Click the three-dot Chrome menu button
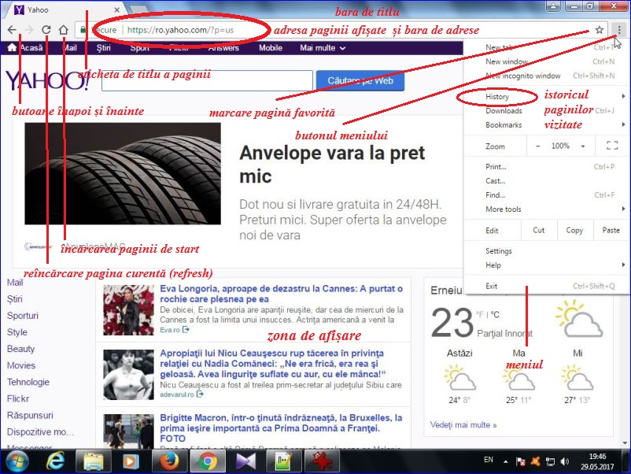Screen dimensions: 631x474 pyautogui.click(x=619, y=31)
